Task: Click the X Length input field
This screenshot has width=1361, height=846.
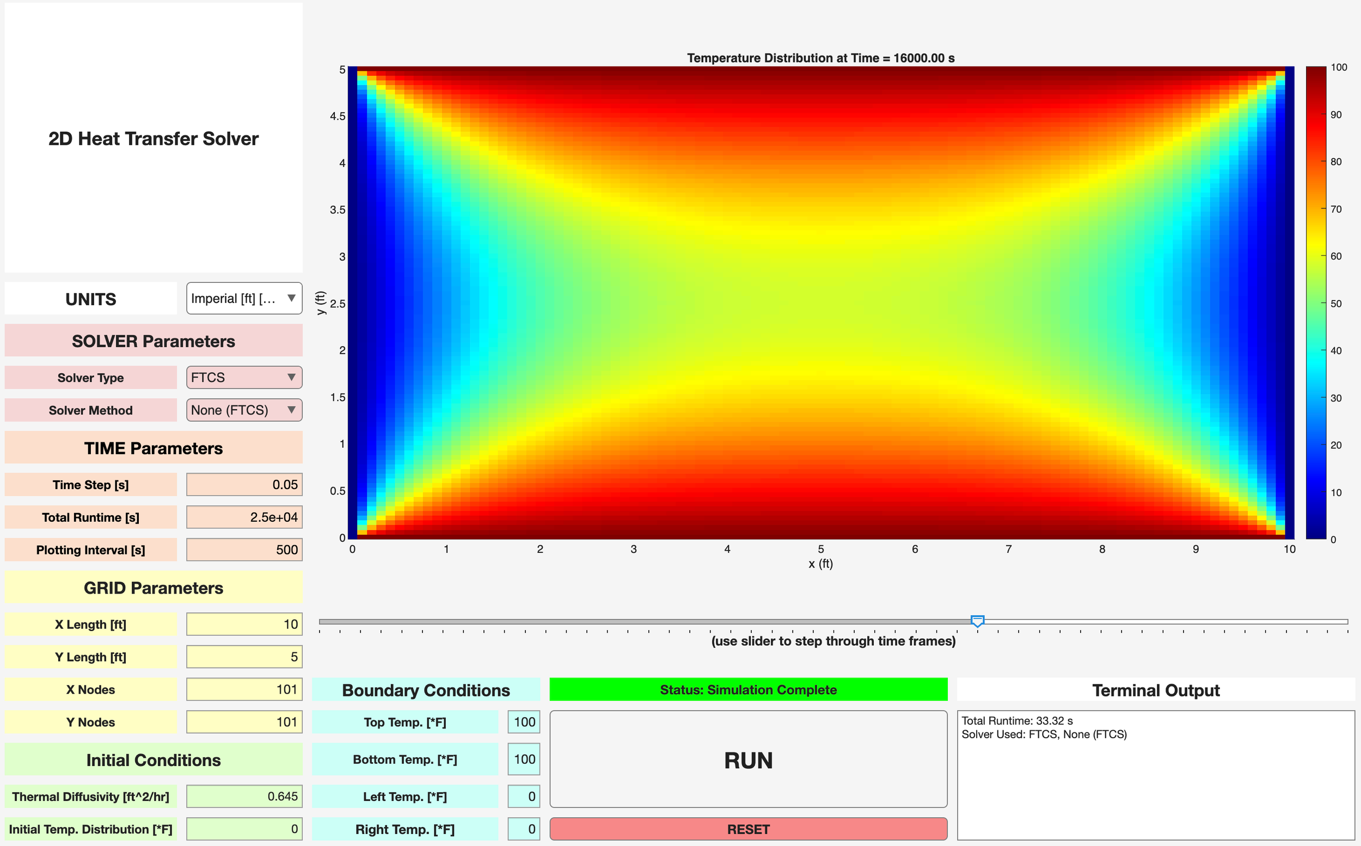Action: coord(244,624)
